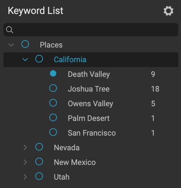Collapse the California keyword chevron
Viewport: 181px width, 188px height.
click(x=25, y=59)
